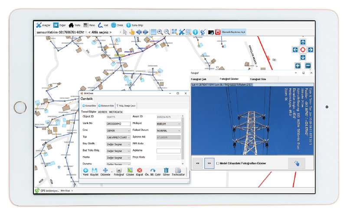The image size is (347, 214).
Task: Open the Hat menu
Action: tap(103, 25)
